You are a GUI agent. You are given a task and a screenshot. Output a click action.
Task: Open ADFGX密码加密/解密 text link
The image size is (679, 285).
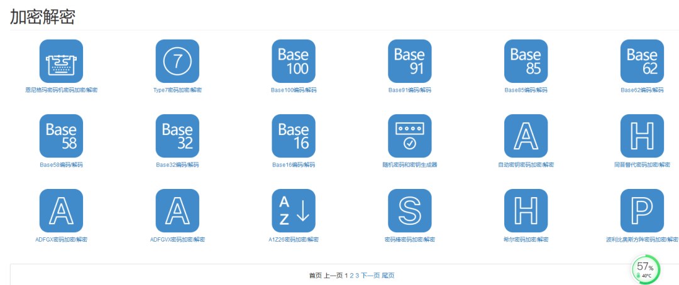pos(61,240)
